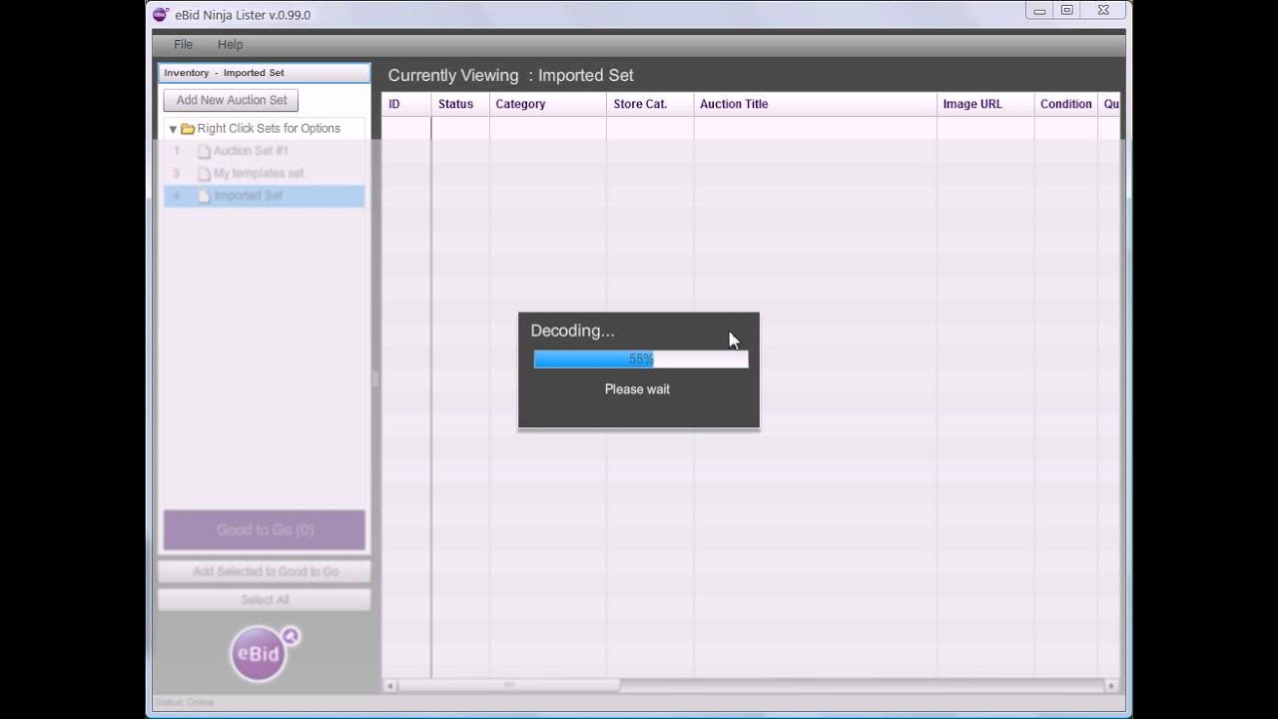Click the Status column header
This screenshot has height=719, width=1278.
(460, 104)
